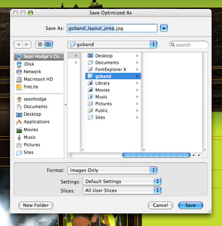Click the FontExplorer X folder icon
Viewport: 222px width, 226px height.
click(91, 69)
